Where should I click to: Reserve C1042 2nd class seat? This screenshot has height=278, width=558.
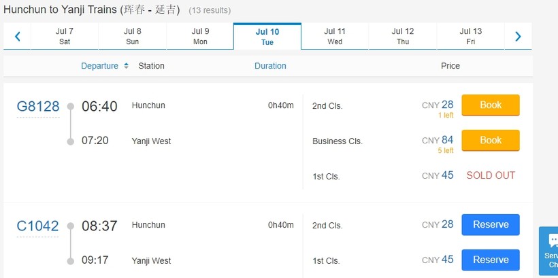(x=491, y=225)
